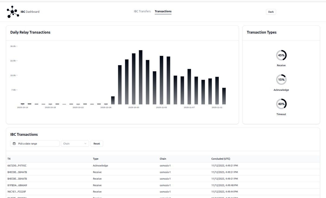Click the Type column header
Viewport: 326px width, 198px height.
pos(96,159)
